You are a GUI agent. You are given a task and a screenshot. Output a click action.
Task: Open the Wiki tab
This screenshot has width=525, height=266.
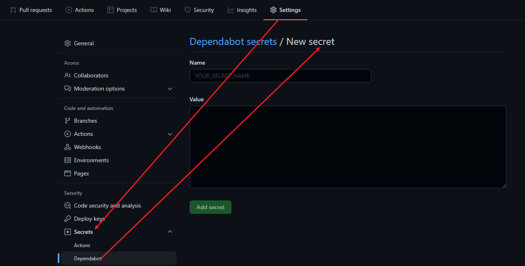tap(161, 10)
